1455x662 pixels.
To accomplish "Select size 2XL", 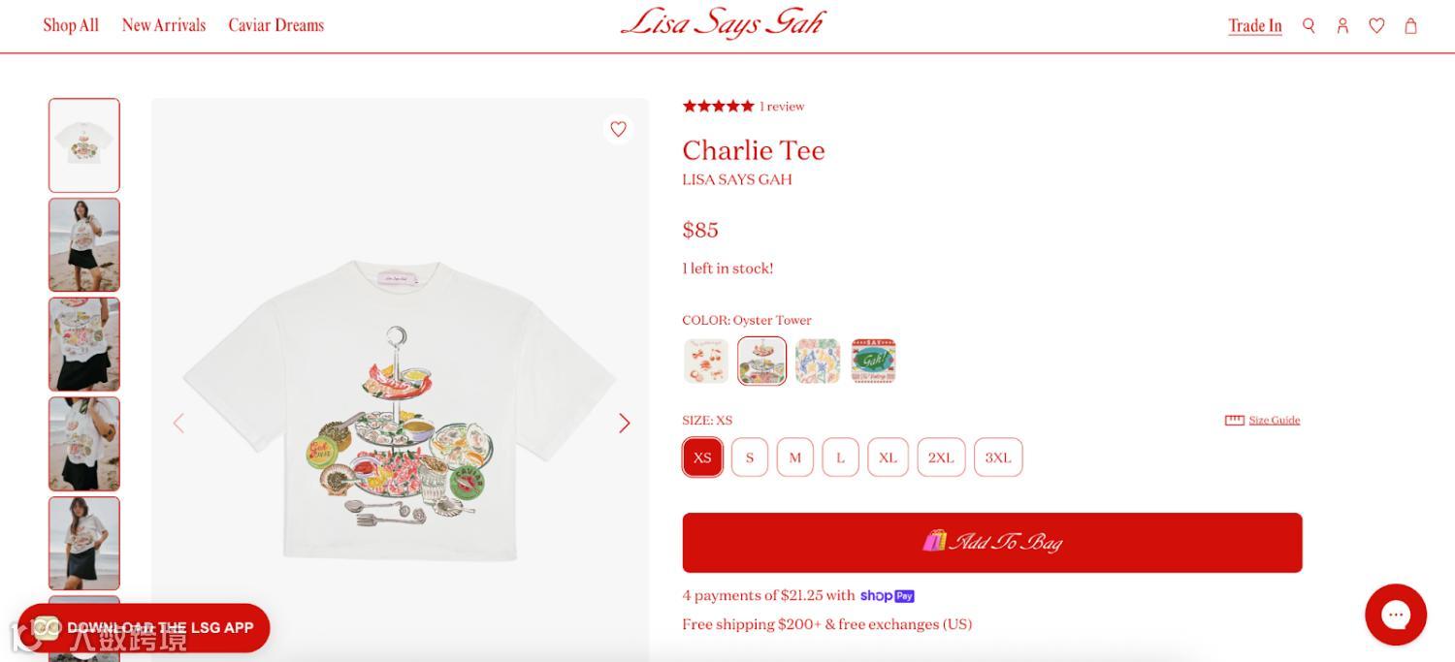I will [941, 457].
